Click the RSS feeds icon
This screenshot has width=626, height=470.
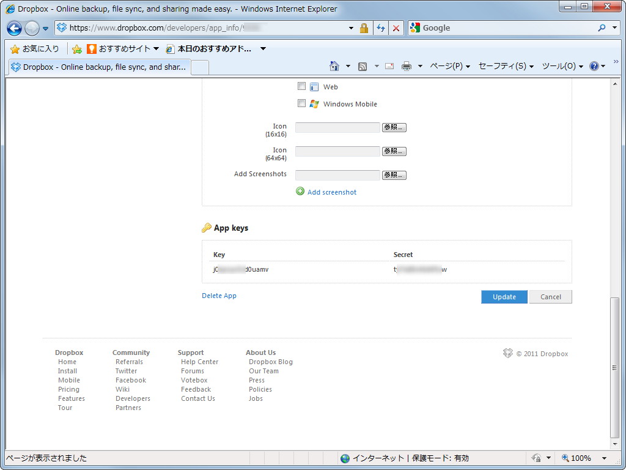click(363, 66)
